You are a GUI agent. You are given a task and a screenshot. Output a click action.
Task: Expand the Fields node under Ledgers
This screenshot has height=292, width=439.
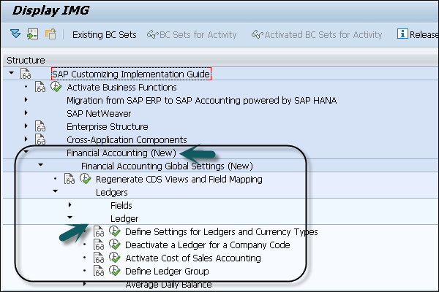(70, 206)
